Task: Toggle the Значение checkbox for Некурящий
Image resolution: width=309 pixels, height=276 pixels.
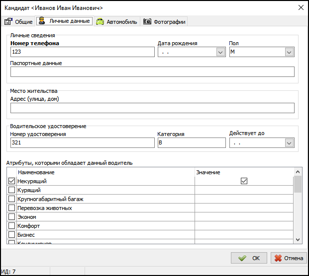Action: point(244,181)
